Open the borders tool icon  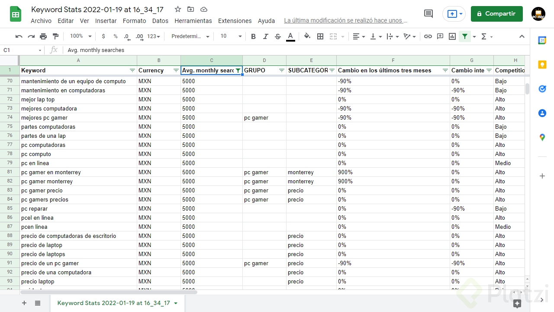pyautogui.click(x=320, y=36)
